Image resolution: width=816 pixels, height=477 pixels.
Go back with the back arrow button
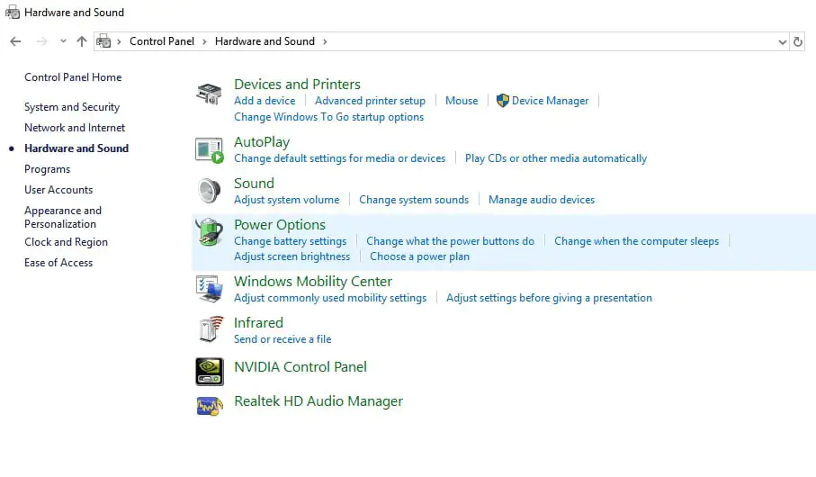click(x=15, y=41)
